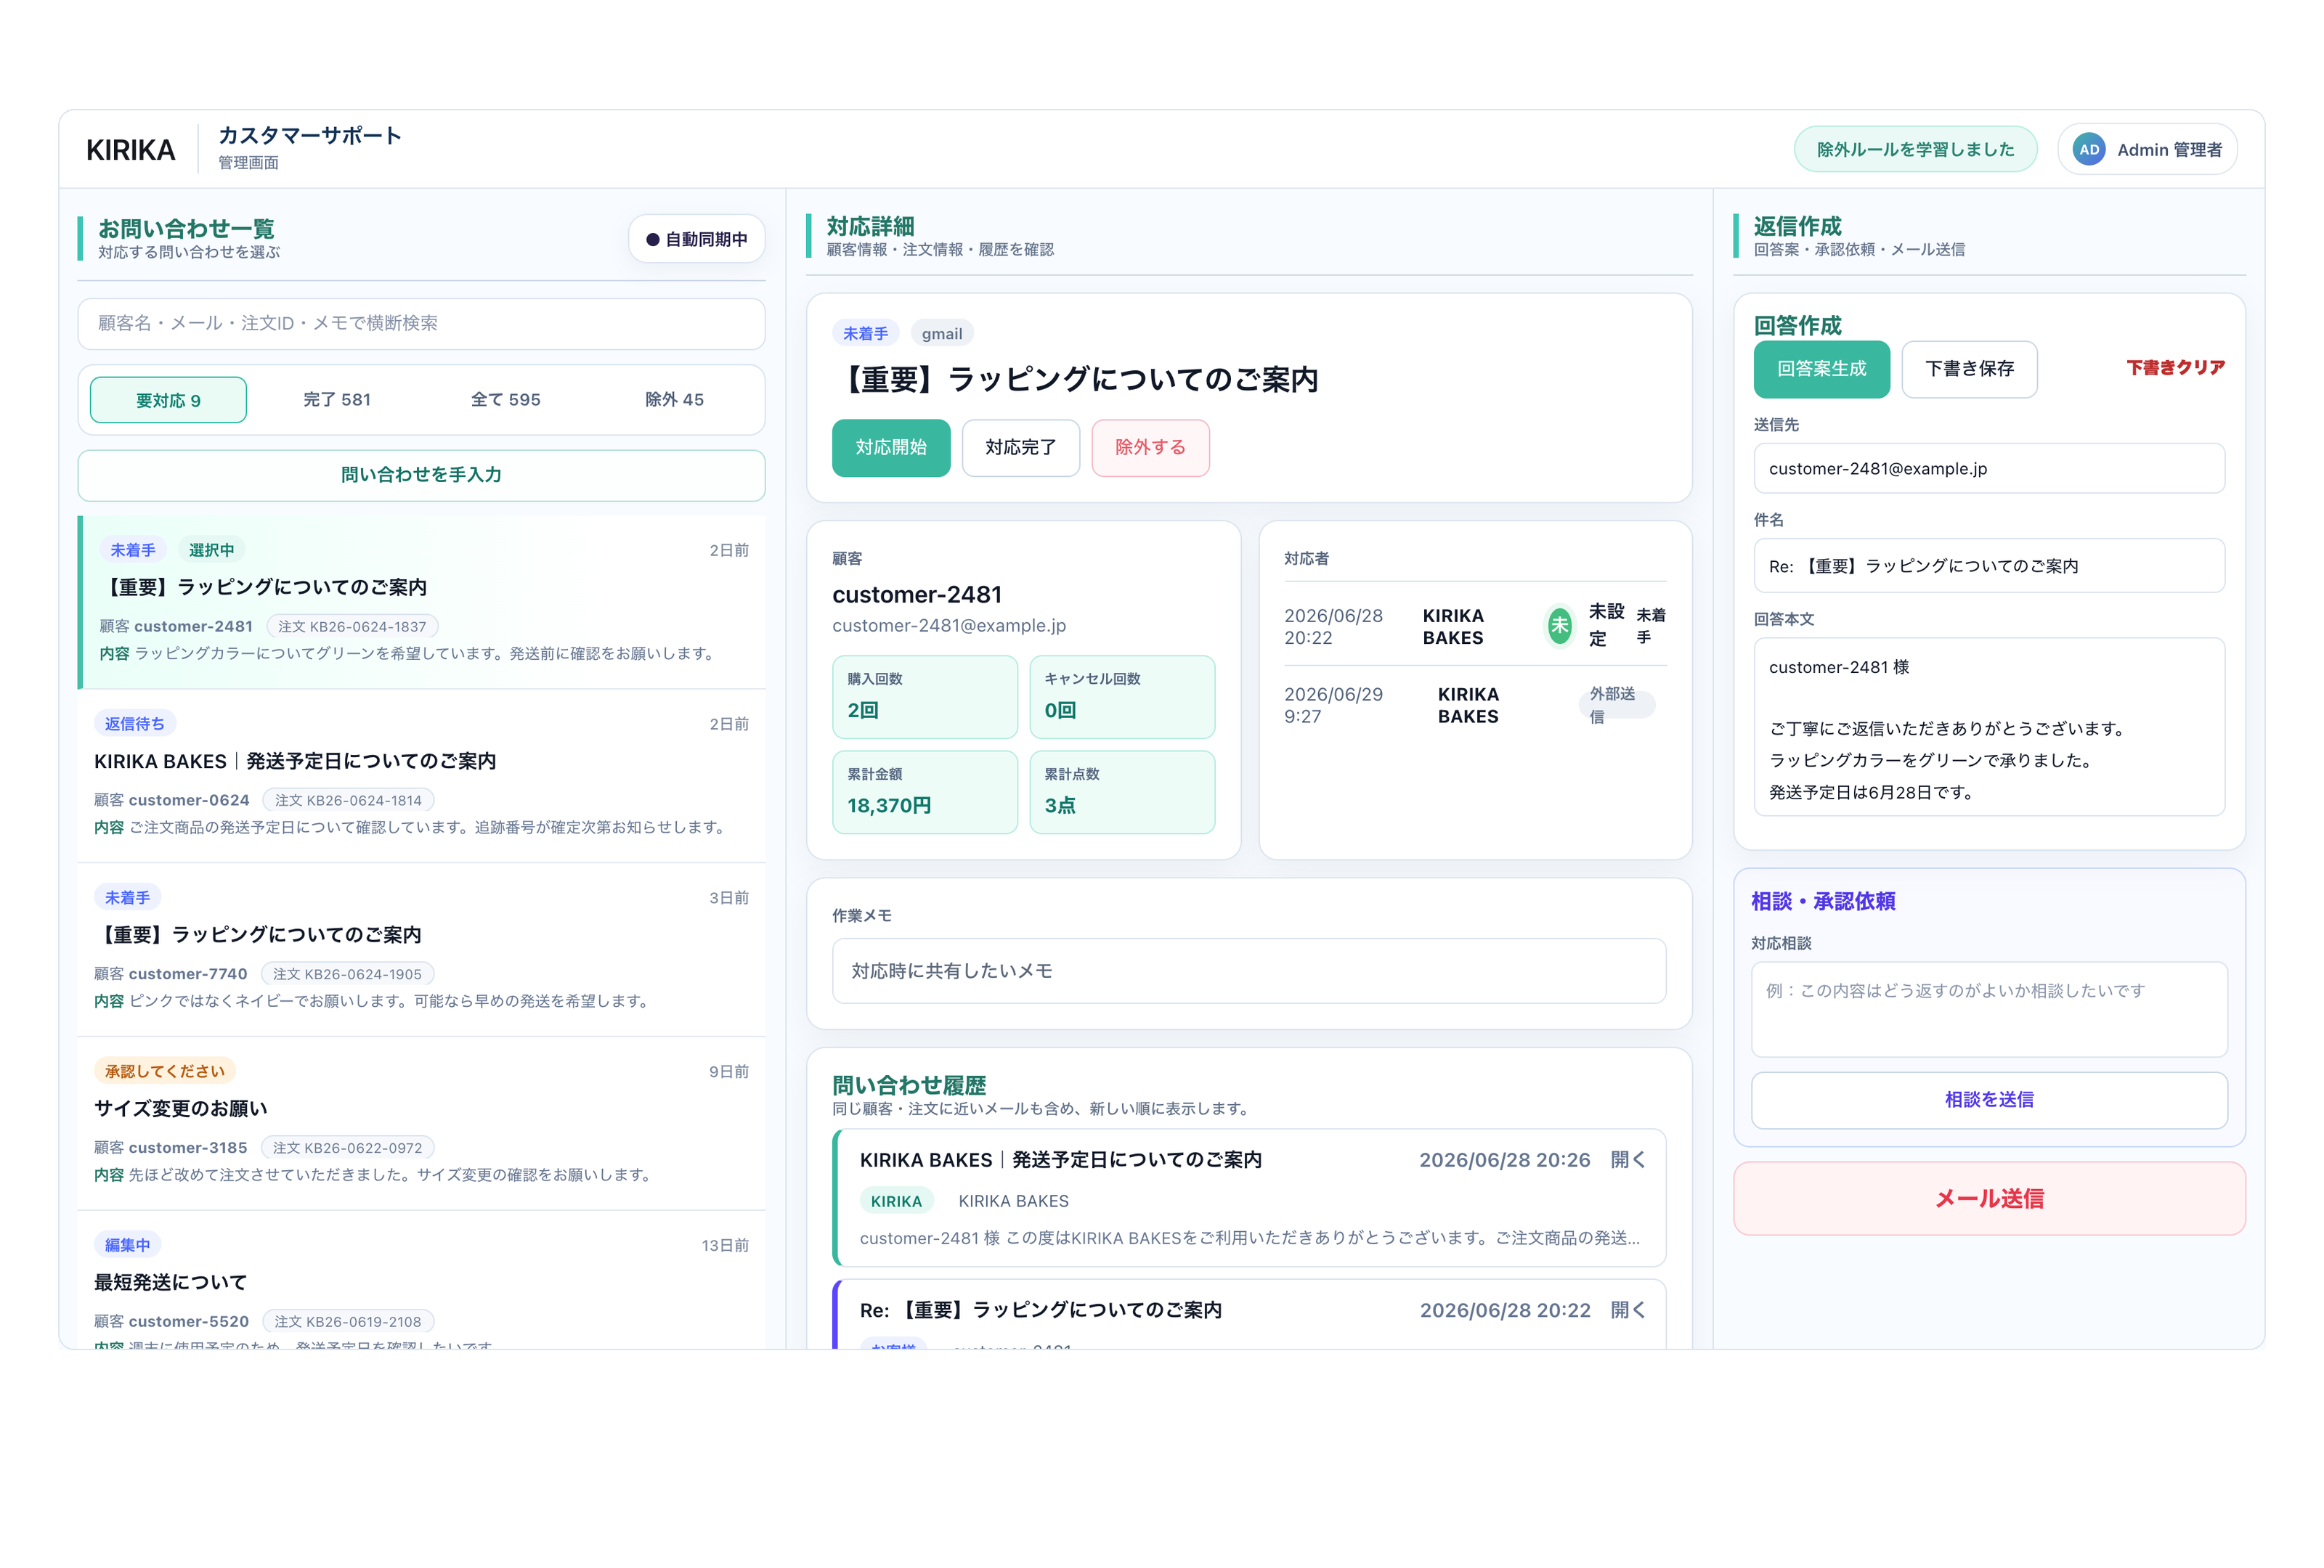This screenshot has height=1568, width=2324.
Task: Click the 対応開始 button
Action: (891, 448)
